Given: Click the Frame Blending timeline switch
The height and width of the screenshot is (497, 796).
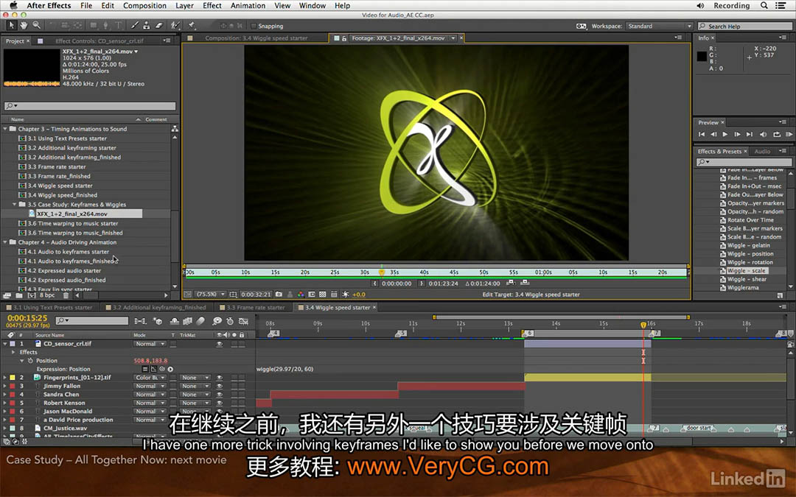Looking at the screenshot, I should (x=187, y=321).
